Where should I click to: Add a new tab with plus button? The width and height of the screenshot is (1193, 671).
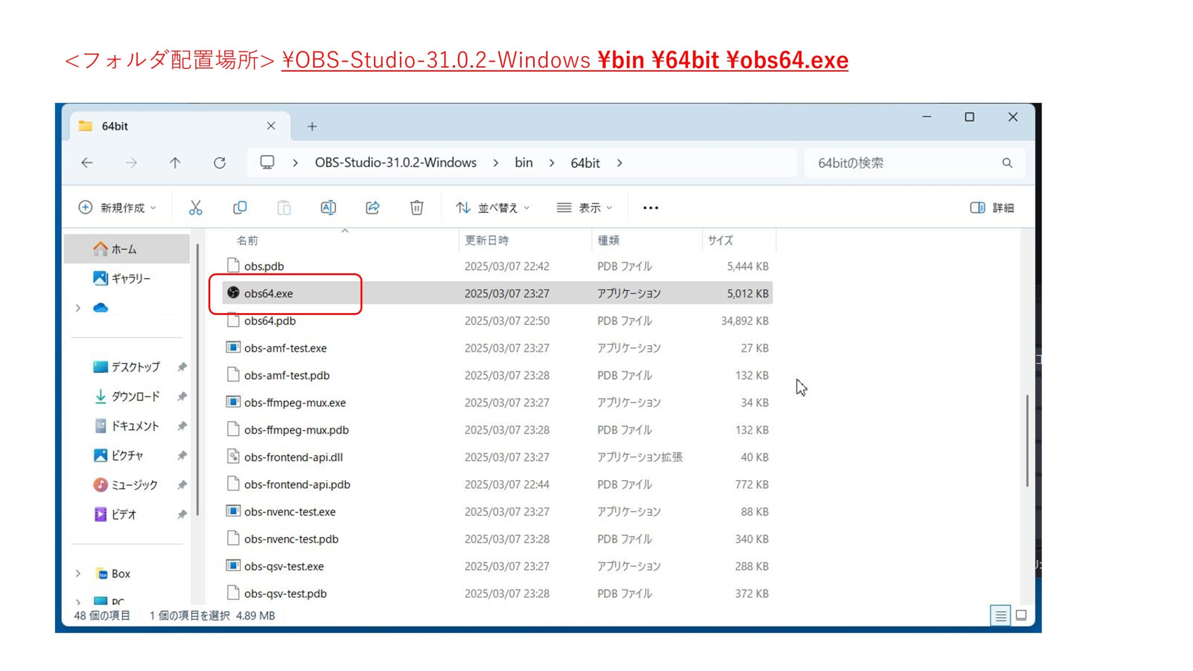click(312, 126)
